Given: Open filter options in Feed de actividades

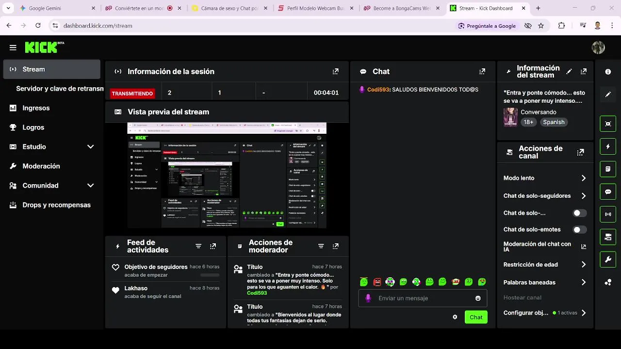Looking at the screenshot, I should pos(198,246).
